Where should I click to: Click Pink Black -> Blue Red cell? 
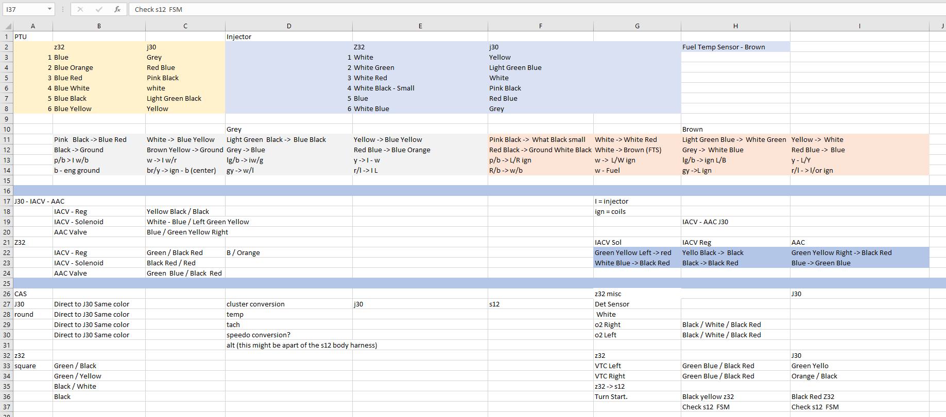point(99,139)
